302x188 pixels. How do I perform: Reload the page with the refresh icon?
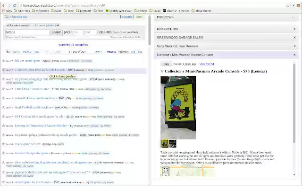pos(15,5)
